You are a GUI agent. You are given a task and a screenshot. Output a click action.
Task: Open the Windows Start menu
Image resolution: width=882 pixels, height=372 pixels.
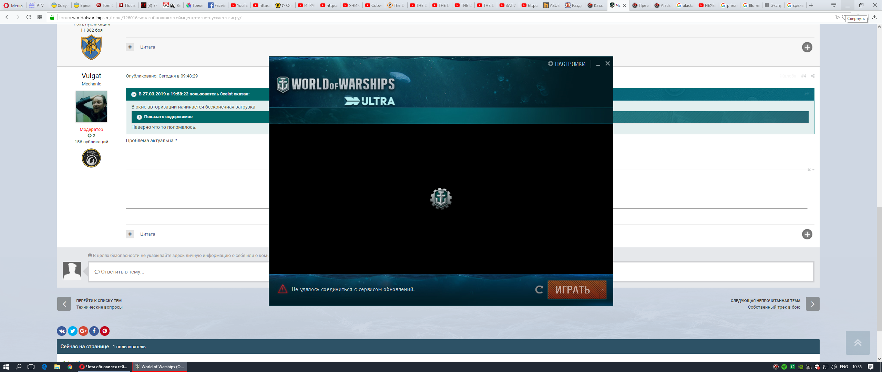6,367
